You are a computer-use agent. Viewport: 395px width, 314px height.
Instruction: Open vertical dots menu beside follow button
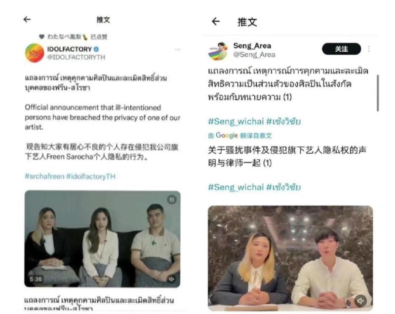tap(369, 49)
